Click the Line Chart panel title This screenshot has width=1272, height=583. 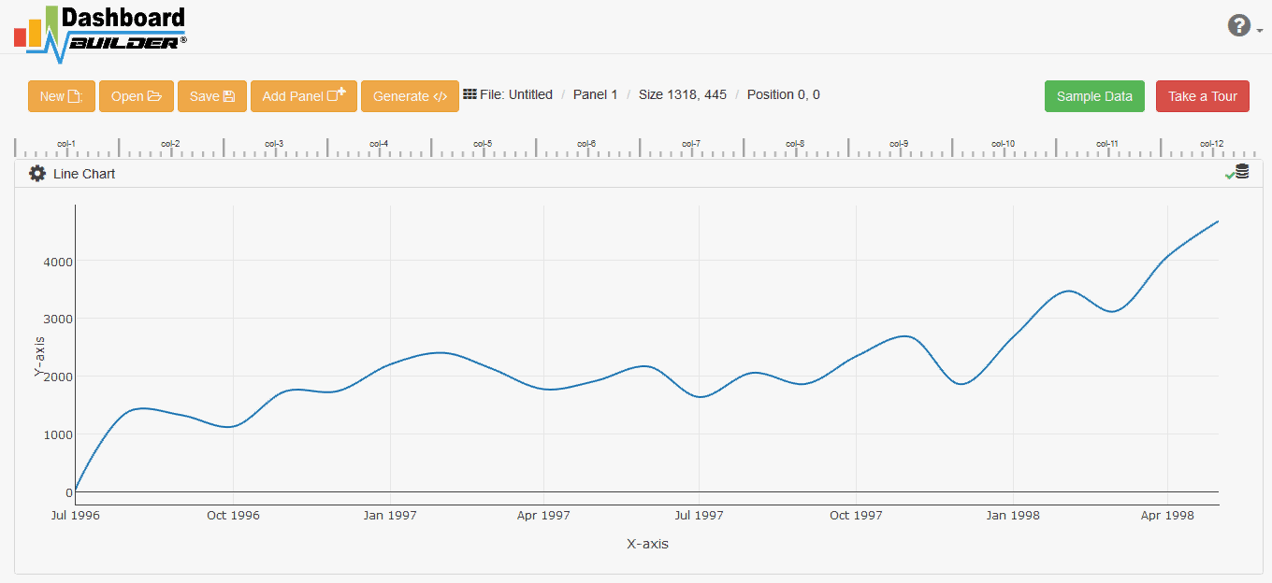[x=84, y=174]
